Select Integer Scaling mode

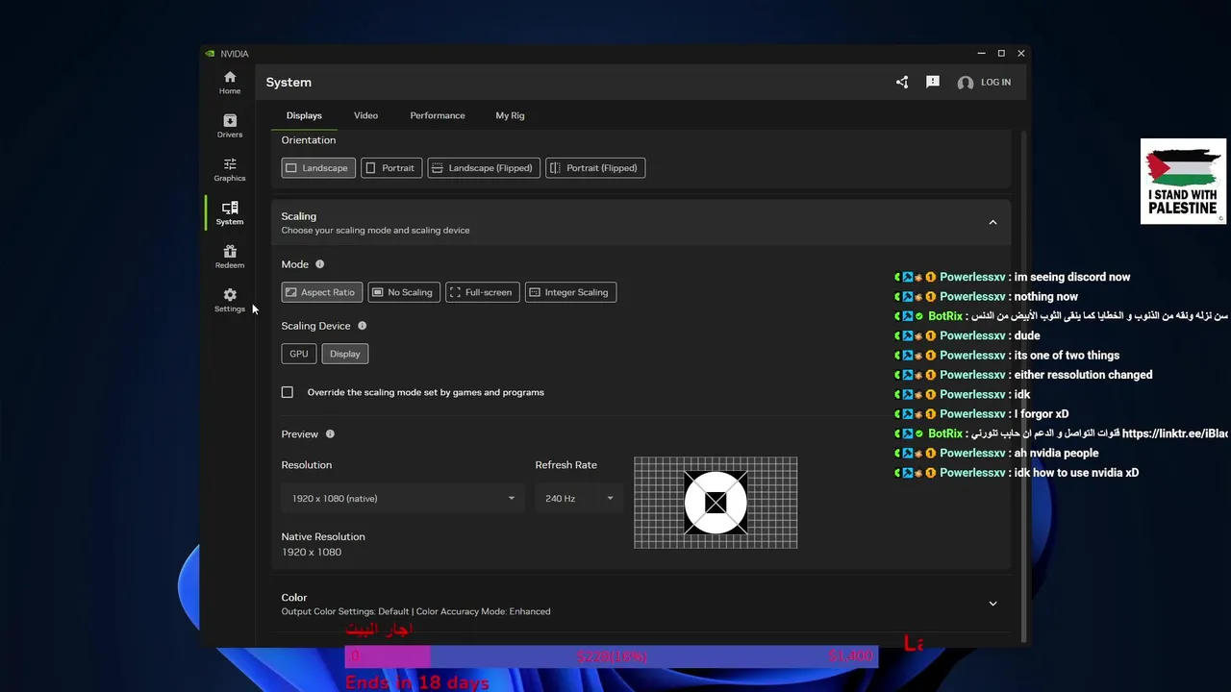point(570,292)
